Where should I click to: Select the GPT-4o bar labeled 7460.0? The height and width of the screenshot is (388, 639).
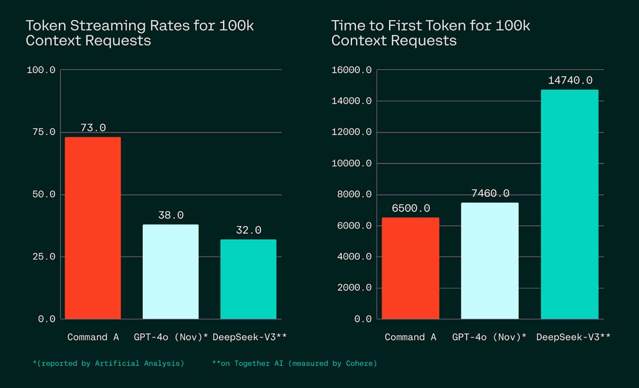click(x=490, y=261)
